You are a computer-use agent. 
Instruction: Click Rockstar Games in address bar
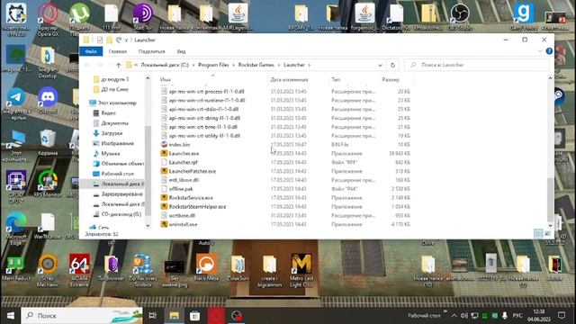coord(256,65)
